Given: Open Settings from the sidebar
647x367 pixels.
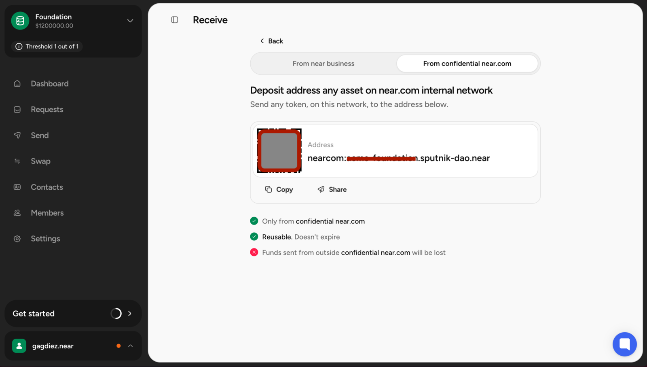Looking at the screenshot, I should click(45, 239).
